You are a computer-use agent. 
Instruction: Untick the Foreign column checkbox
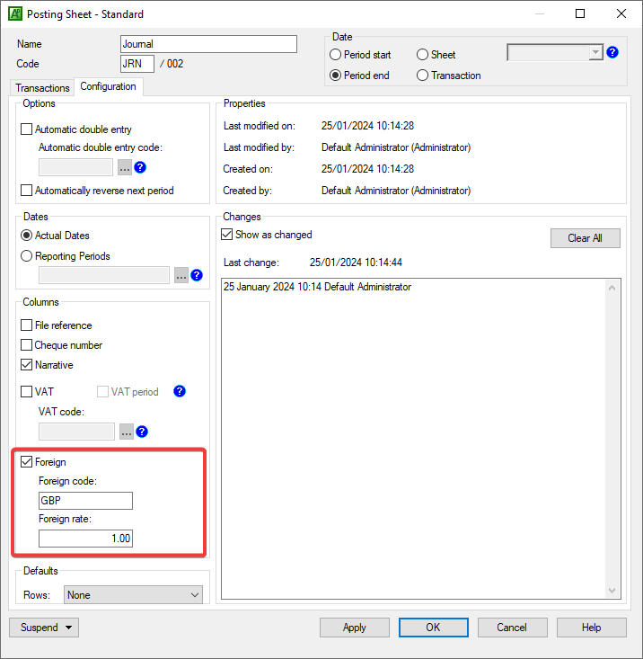click(x=26, y=462)
